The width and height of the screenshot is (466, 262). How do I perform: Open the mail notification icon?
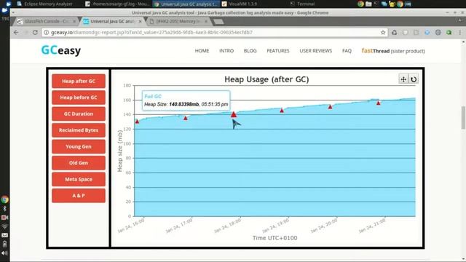coord(4,235)
